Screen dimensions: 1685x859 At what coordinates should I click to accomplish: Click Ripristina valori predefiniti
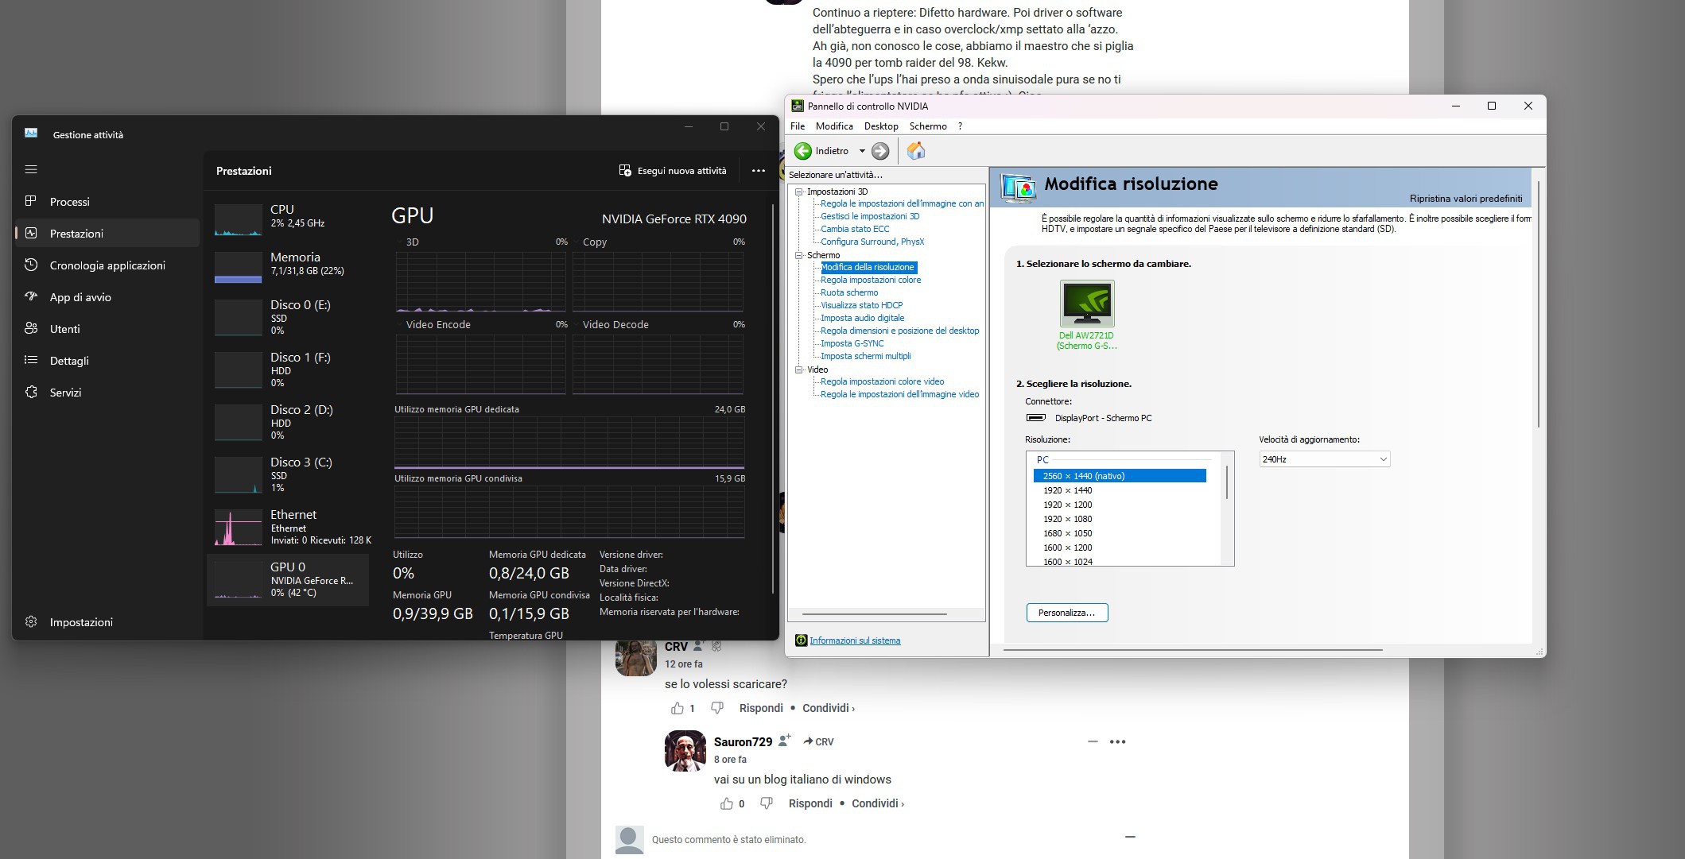(x=1466, y=199)
